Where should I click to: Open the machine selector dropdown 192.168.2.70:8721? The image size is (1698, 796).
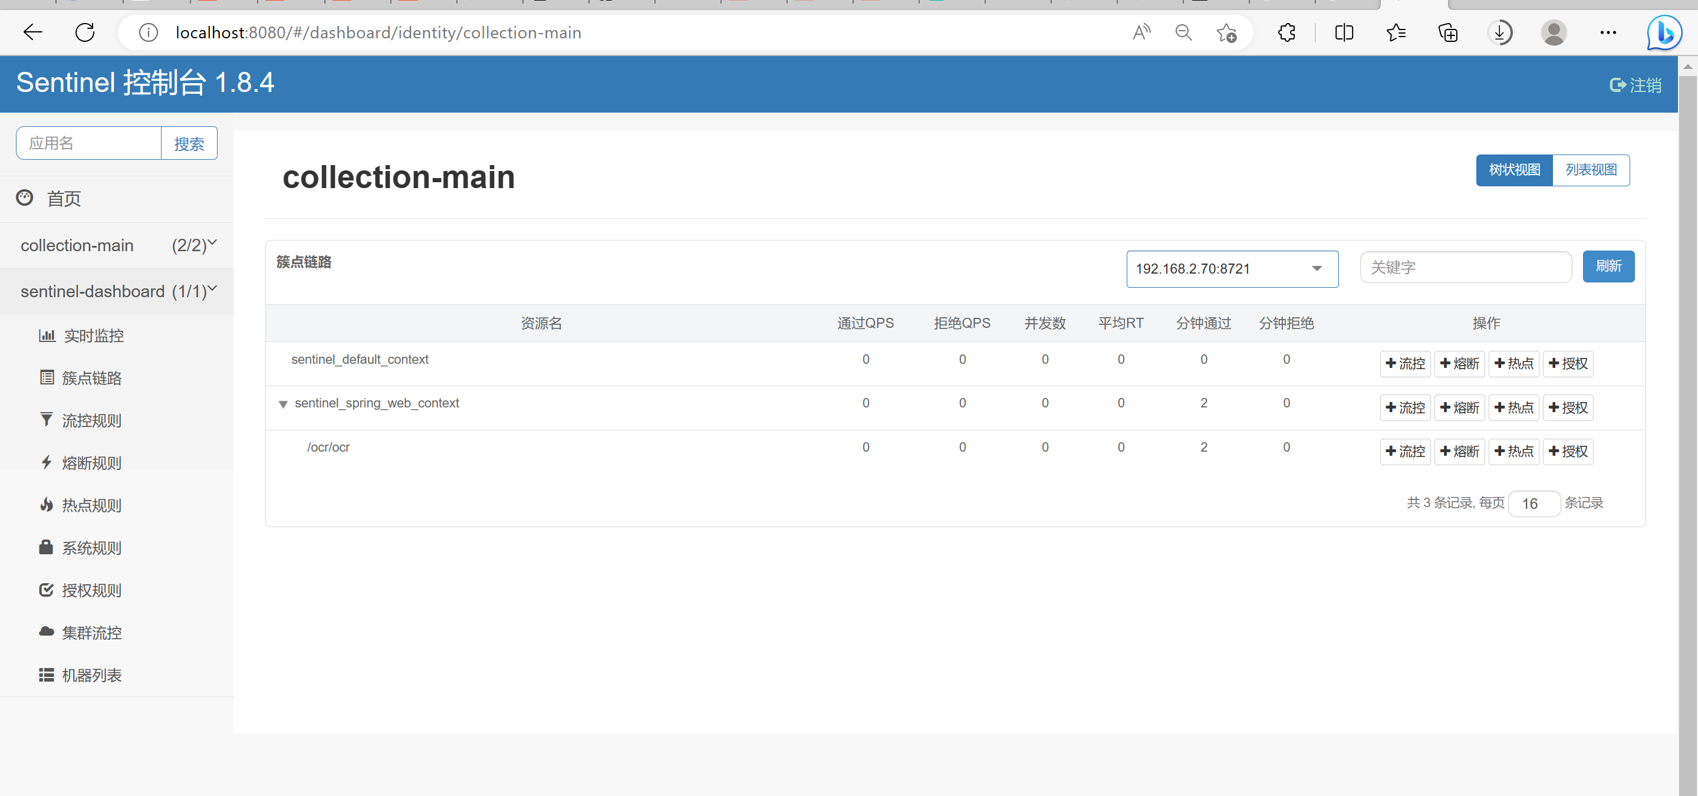pos(1232,269)
